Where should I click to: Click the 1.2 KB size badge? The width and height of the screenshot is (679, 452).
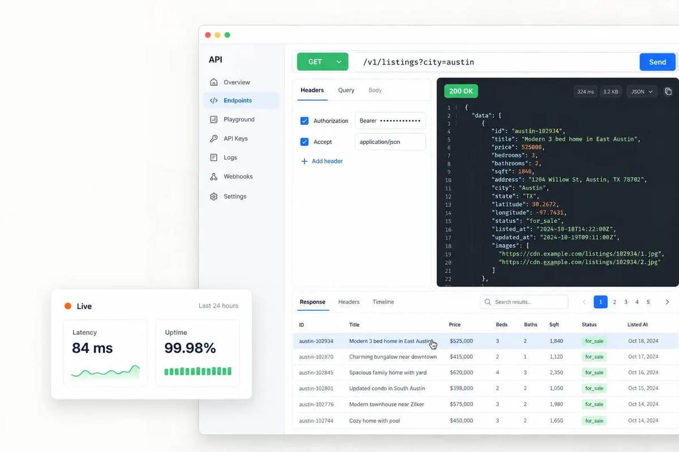[611, 92]
